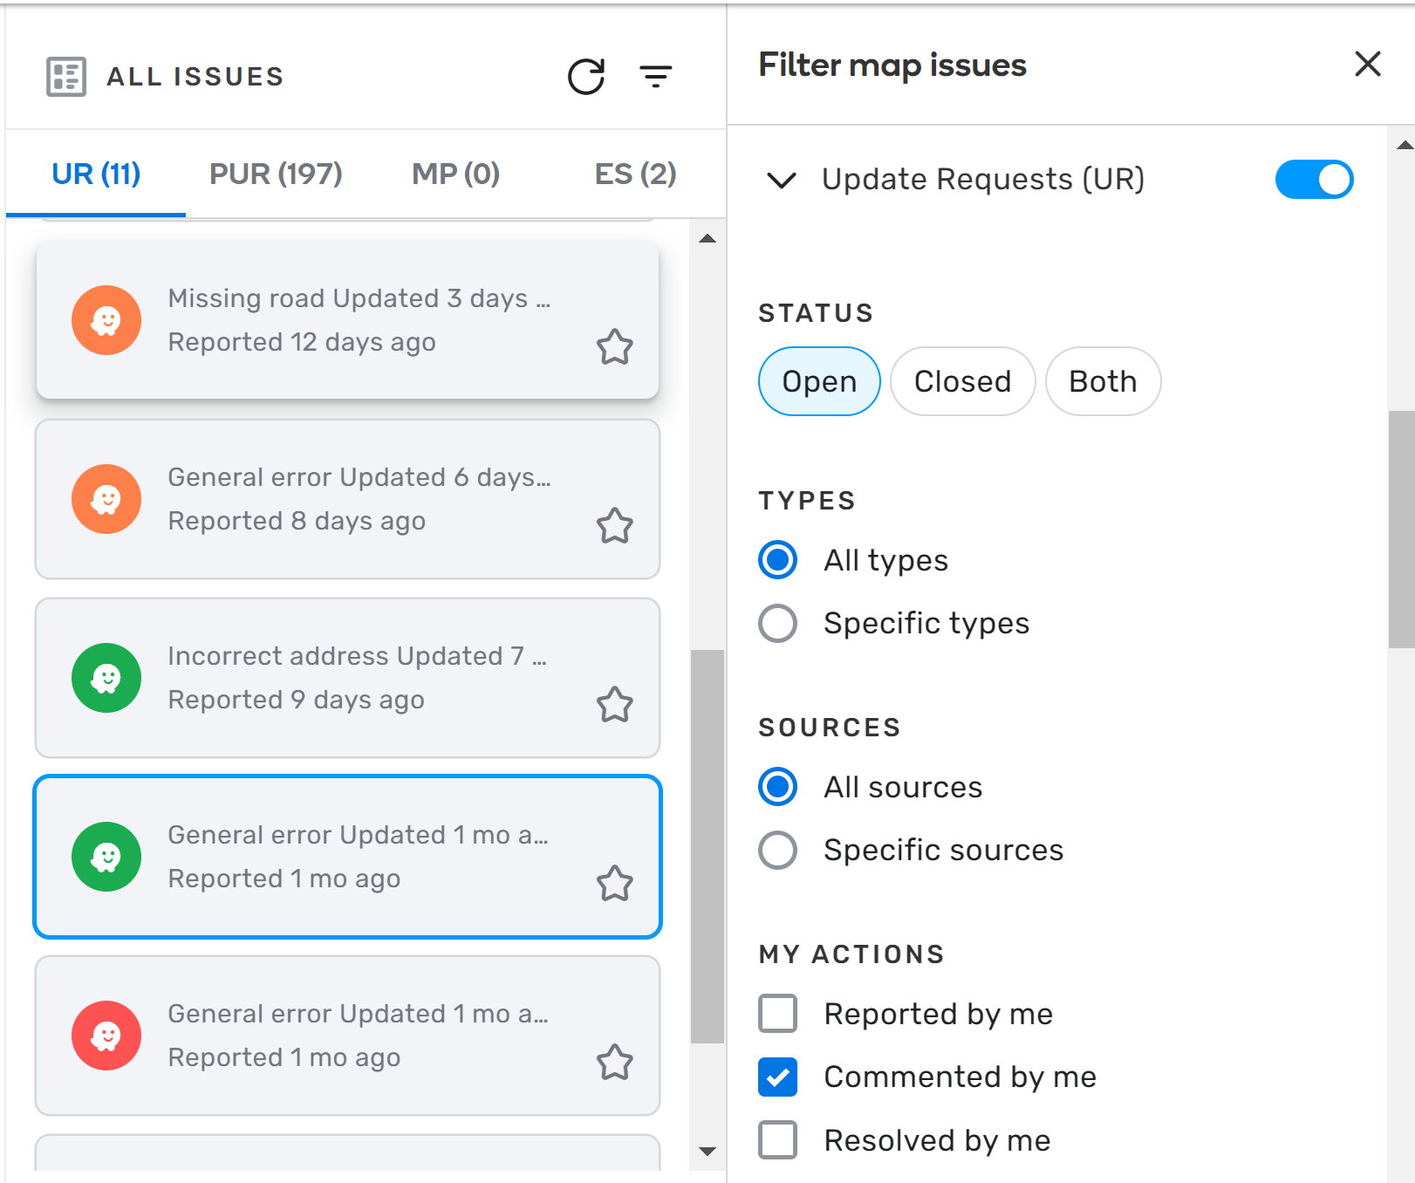The height and width of the screenshot is (1183, 1415).
Task: Refresh the all issues list
Action: coord(586,77)
